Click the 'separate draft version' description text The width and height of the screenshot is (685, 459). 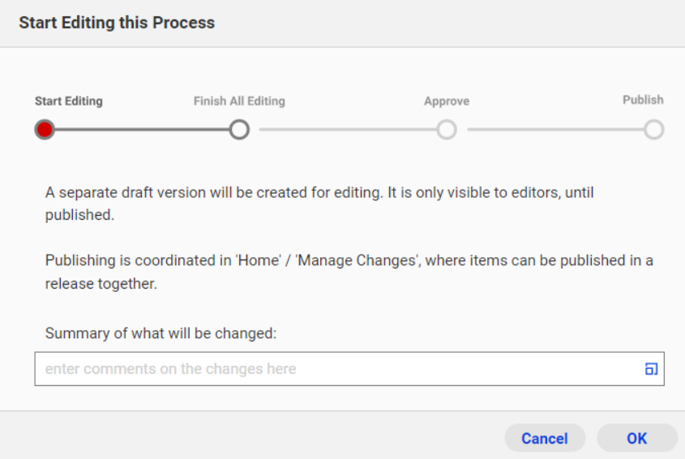pos(319,204)
